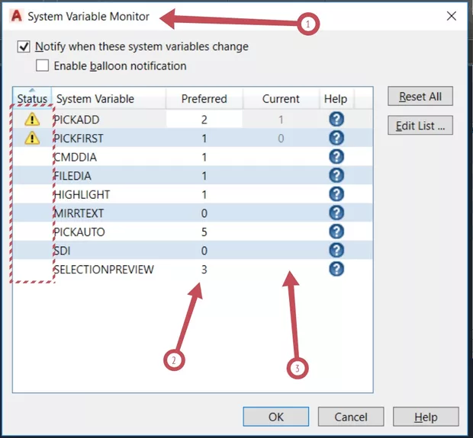Enable balloon notification checkbox
The height and width of the screenshot is (438, 473).
(x=42, y=66)
